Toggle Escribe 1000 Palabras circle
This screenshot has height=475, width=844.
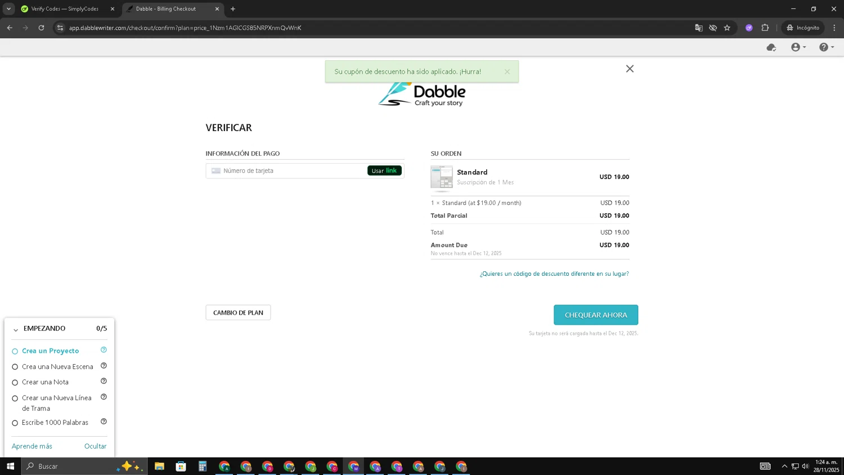click(15, 423)
